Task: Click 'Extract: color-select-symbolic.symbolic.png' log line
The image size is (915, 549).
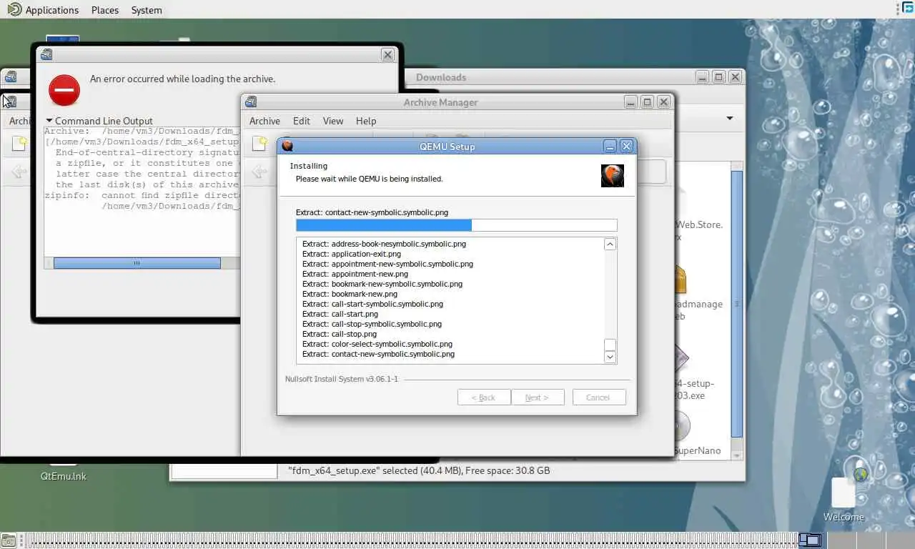Action: pyautogui.click(x=377, y=344)
